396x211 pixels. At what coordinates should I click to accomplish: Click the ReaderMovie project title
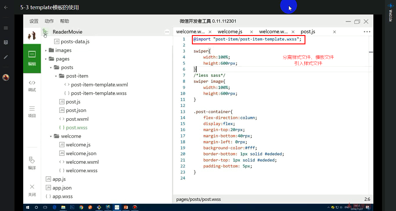[67, 32]
